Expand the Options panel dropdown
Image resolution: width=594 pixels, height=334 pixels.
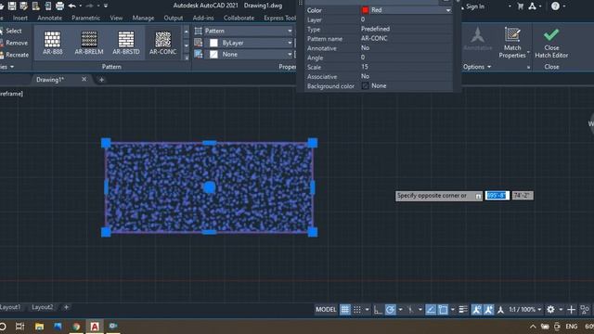pos(477,67)
